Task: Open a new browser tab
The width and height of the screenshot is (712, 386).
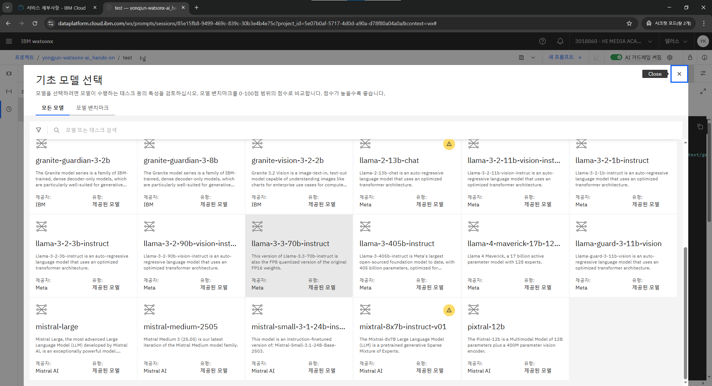Action: 197,7
